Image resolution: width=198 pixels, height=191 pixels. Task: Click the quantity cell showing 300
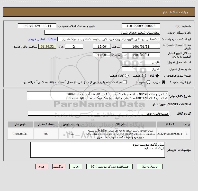point(46,134)
